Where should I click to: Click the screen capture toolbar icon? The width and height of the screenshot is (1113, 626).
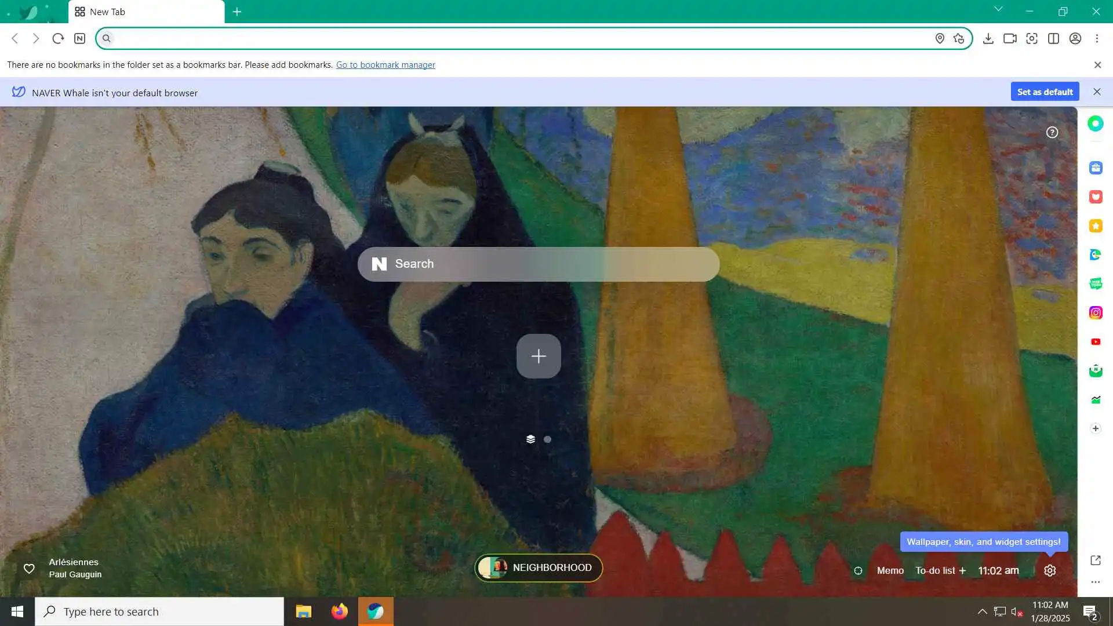point(1031,38)
